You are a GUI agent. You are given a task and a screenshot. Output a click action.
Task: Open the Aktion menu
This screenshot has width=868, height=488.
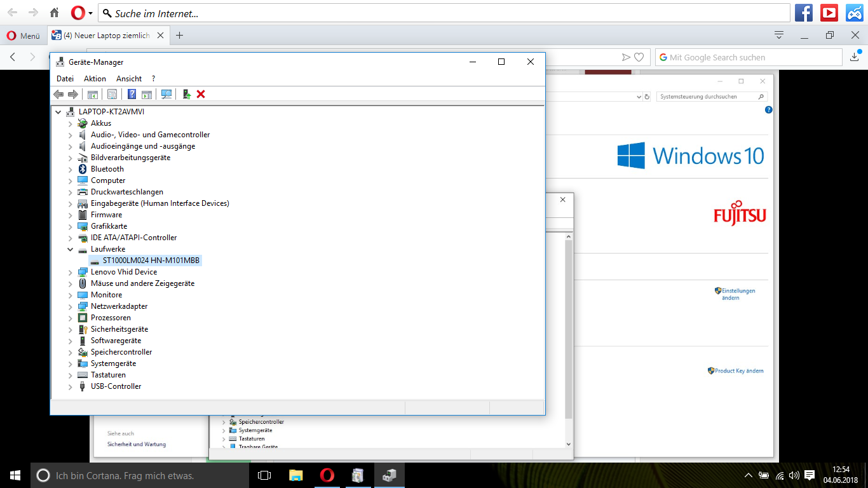(x=95, y=79)
